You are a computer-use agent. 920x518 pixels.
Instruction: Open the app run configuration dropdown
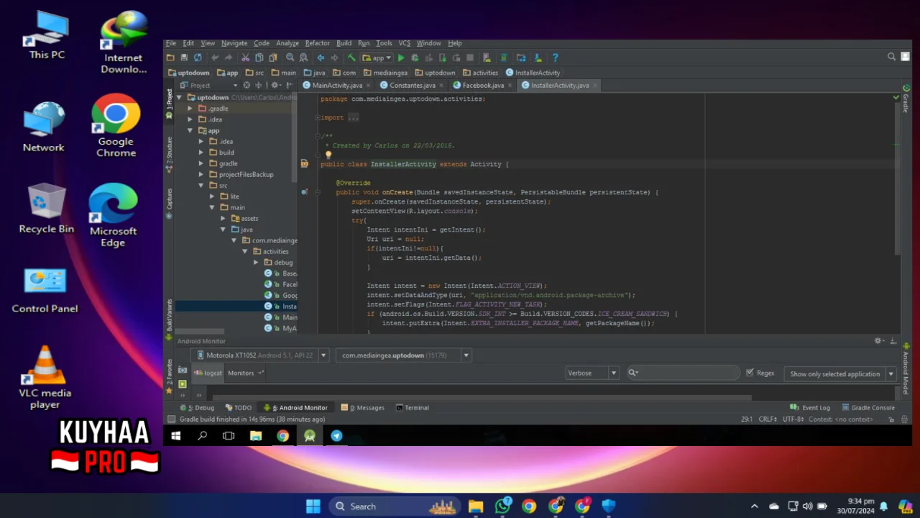point(377,58)
